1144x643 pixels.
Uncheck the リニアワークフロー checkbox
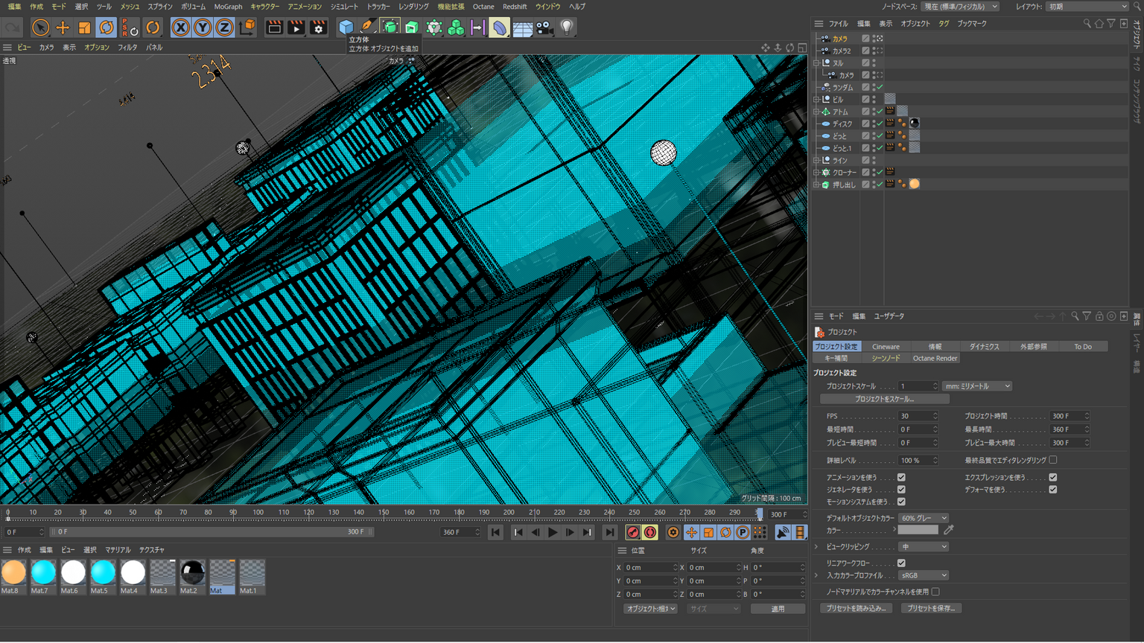pyautogui.click(x=901, y=563)
